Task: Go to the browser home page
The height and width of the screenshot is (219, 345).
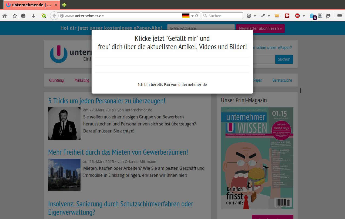Action: tap(5, 16)
